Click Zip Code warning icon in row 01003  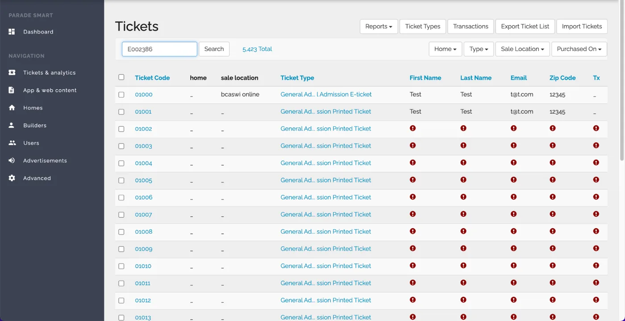(x=553, y=145)
